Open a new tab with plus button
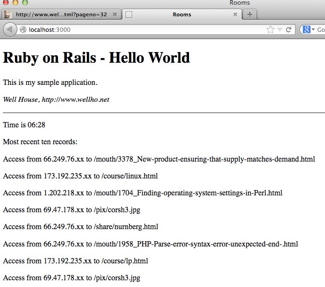 click(x=249, y=14)
